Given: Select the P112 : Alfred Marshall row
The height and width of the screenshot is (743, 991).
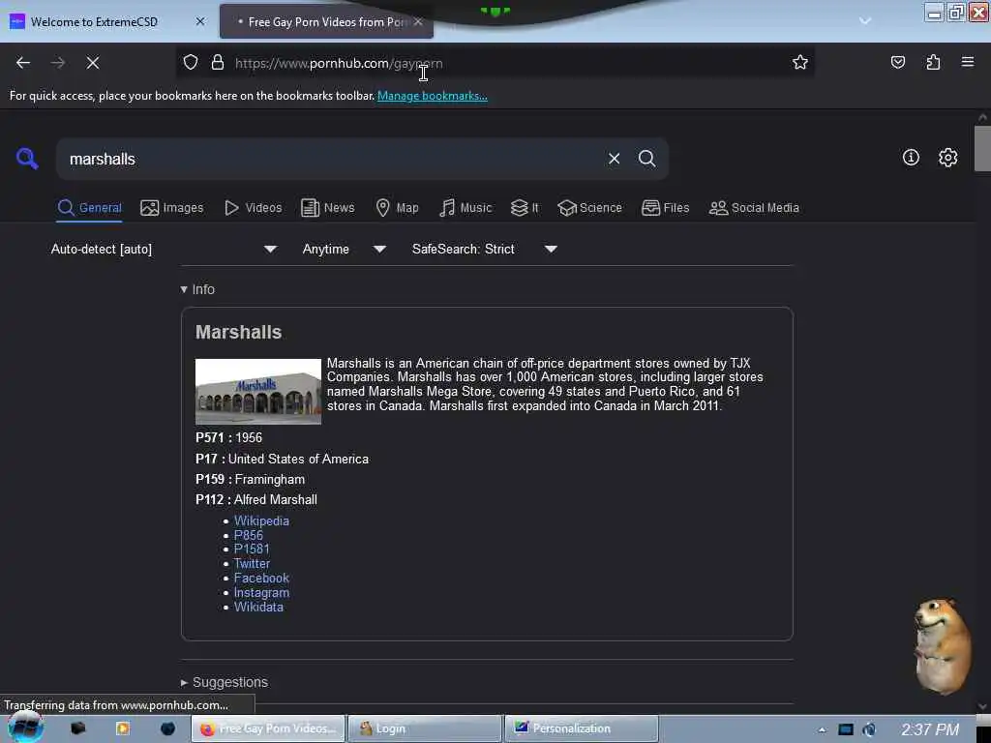Looking at the screenshot, I should [255, 499].
